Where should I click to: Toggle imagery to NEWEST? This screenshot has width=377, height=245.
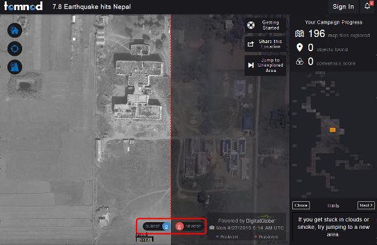pyautogui.click(x=189, y=226)
